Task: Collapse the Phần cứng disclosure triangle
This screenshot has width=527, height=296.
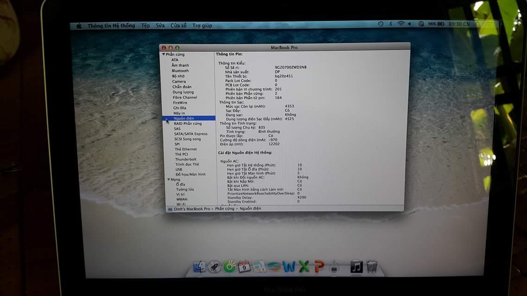Action: (x=164, y=55)
